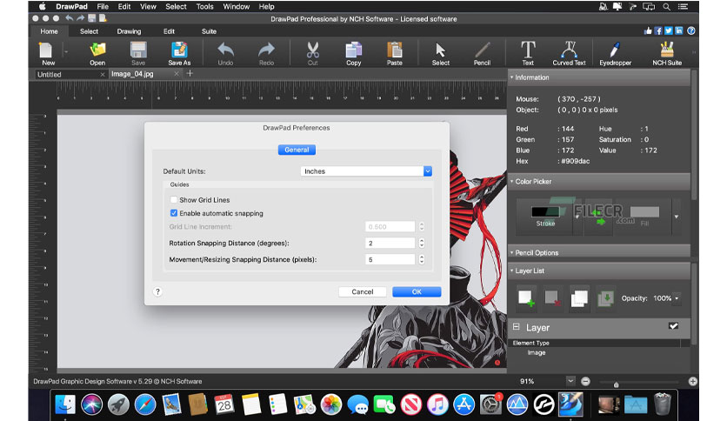Click the preferences help question button

pyautogui.click(x=157, y=291)
